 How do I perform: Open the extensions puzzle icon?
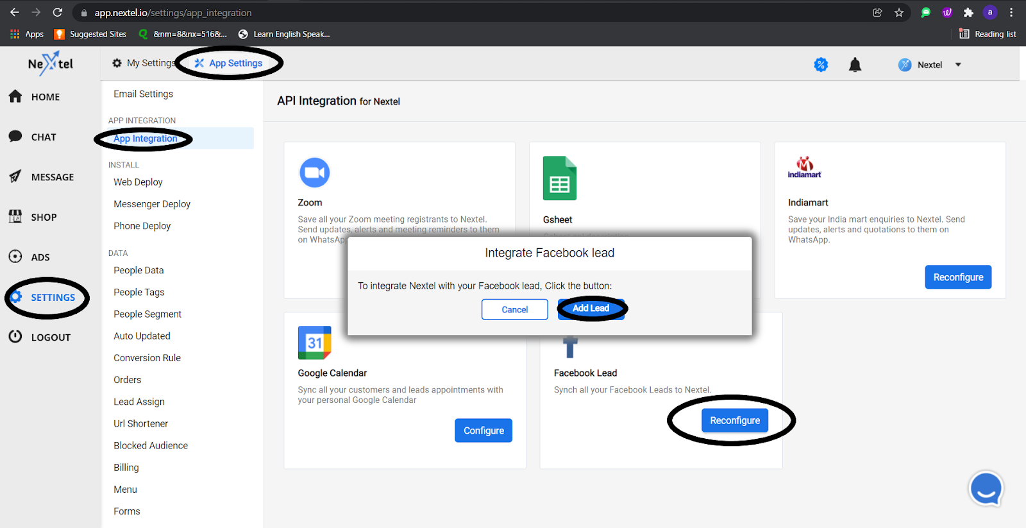968,12
